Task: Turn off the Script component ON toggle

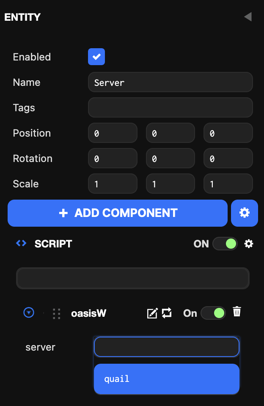Action: 225,244
